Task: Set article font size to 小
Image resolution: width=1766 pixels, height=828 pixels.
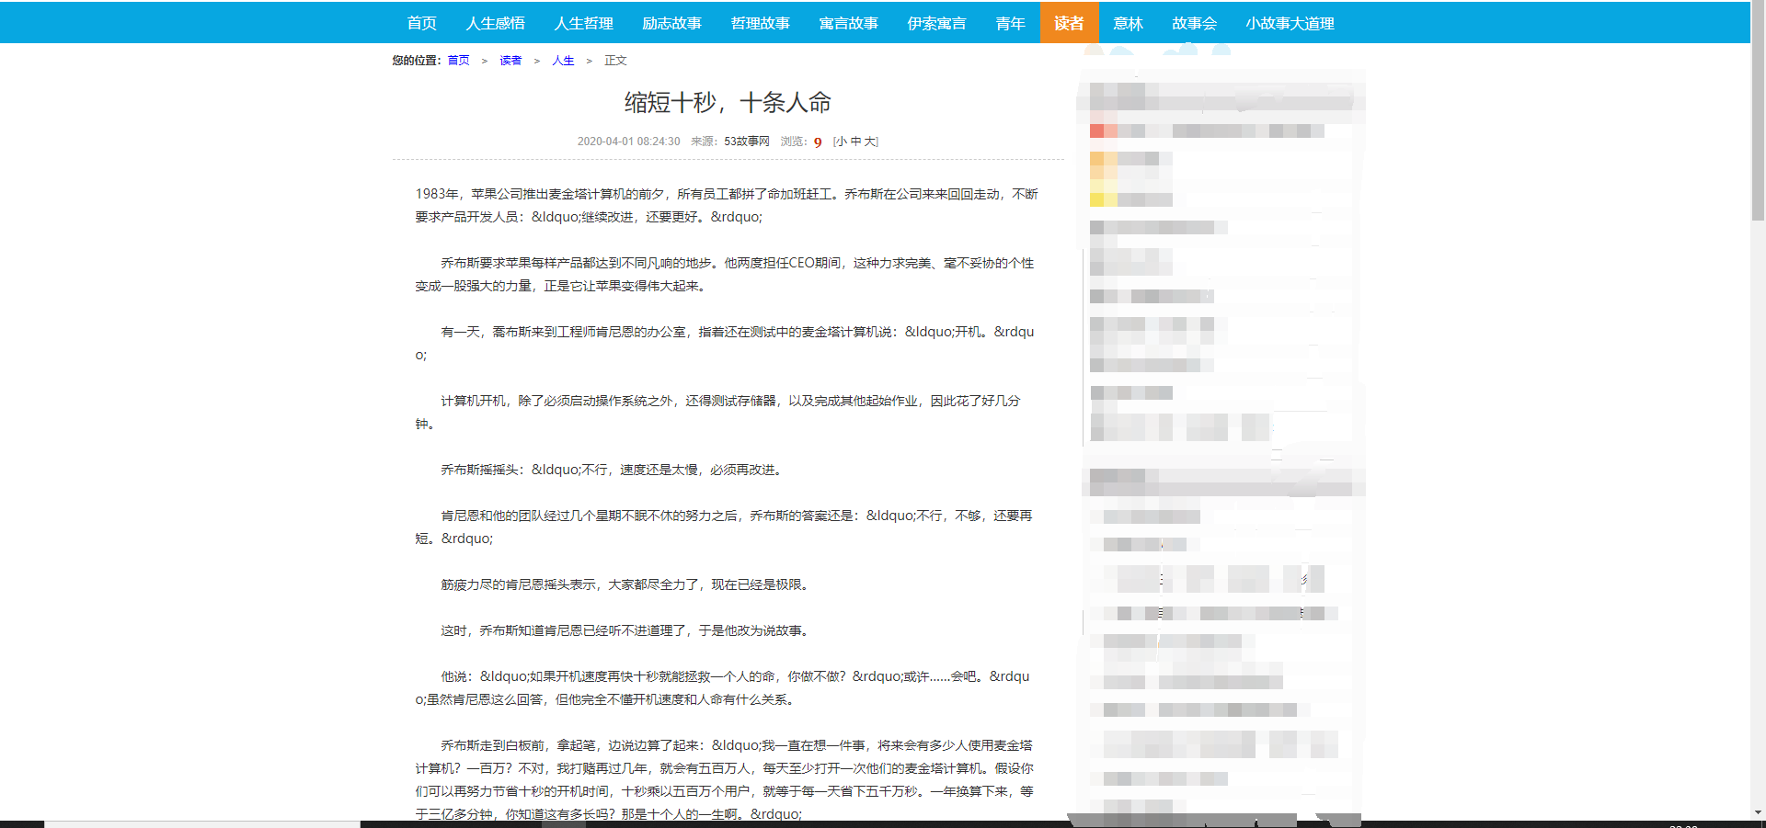Action: tap(841, 142)
